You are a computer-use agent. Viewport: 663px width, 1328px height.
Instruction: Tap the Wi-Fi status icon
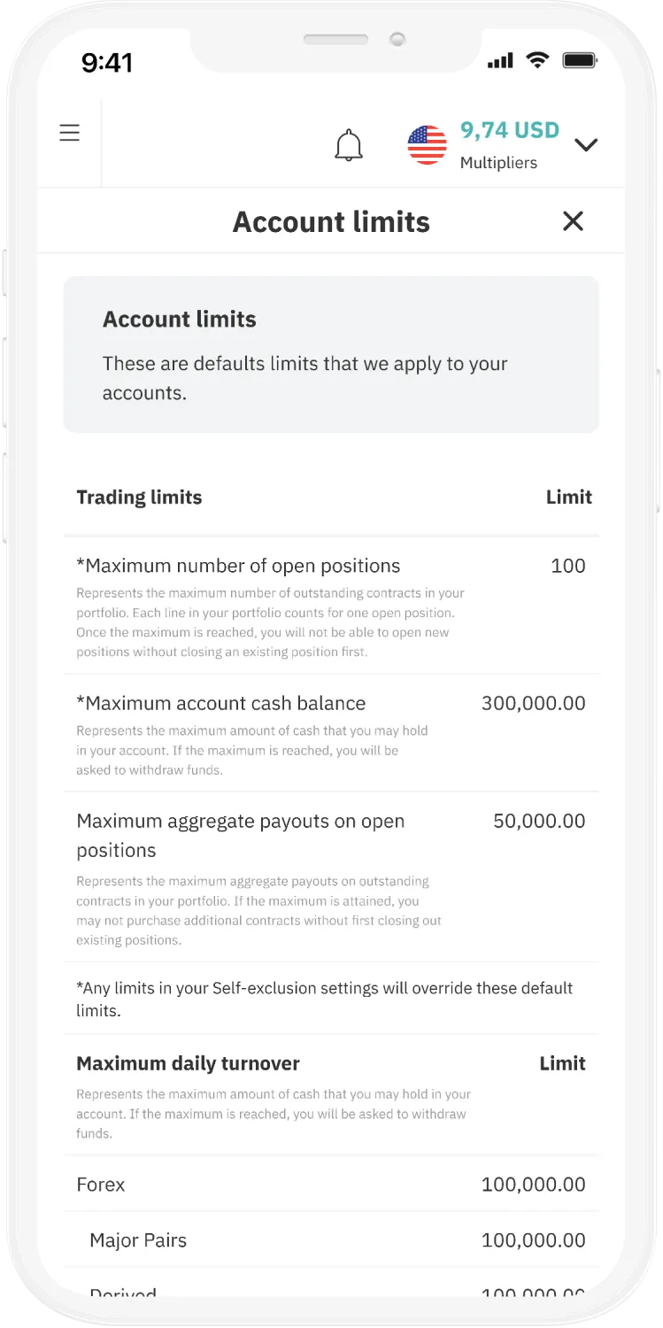point(538,60)
